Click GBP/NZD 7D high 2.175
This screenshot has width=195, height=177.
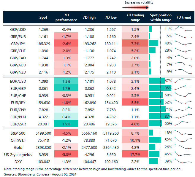pyautogui.click(x=89, y=72)
